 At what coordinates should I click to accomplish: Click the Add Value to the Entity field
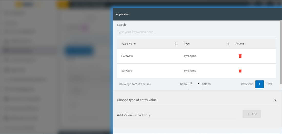point(176,115)
